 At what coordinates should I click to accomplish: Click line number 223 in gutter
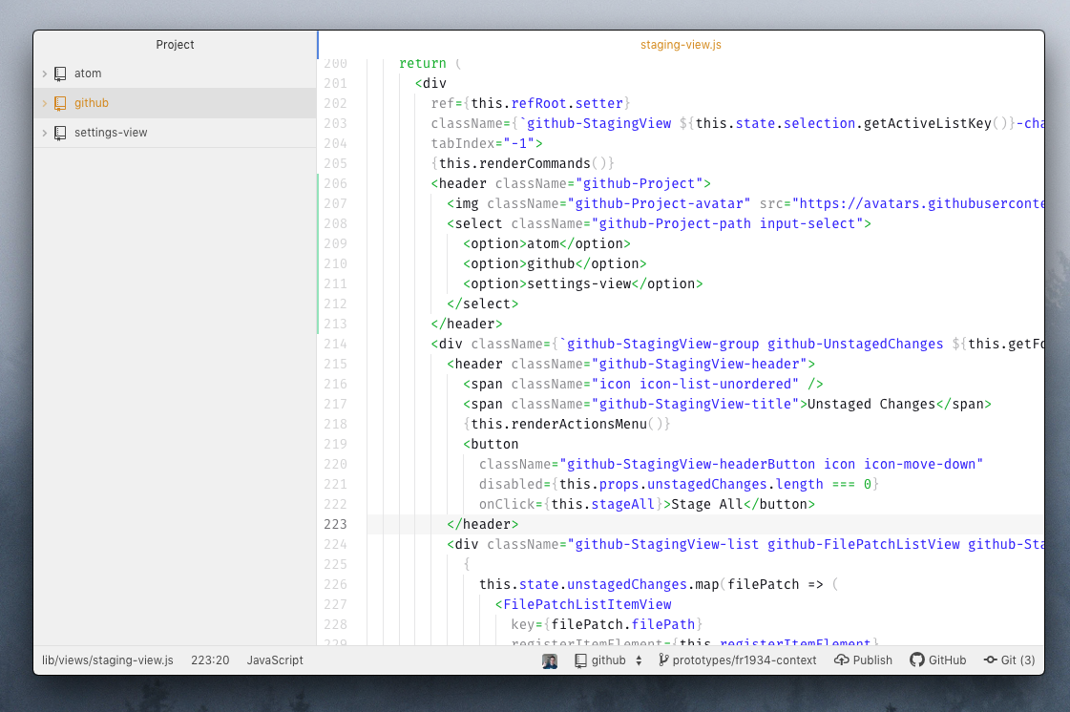tap(335, 524)
